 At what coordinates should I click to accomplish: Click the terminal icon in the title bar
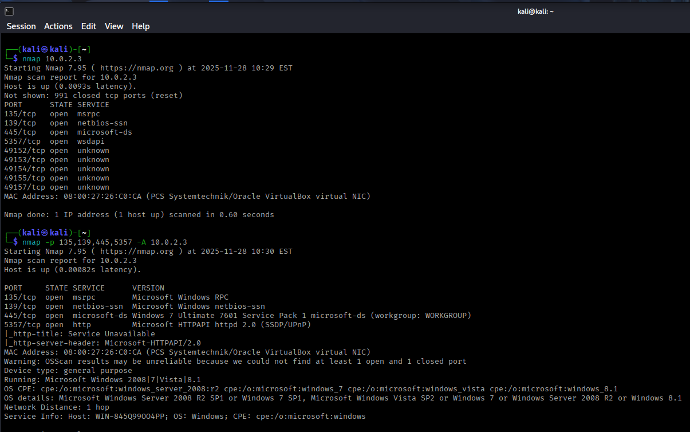[x=9, y=11]
